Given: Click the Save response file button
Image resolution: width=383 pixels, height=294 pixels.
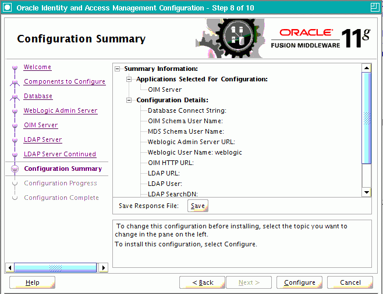Looking at the screenshot, I should point(198,206).
